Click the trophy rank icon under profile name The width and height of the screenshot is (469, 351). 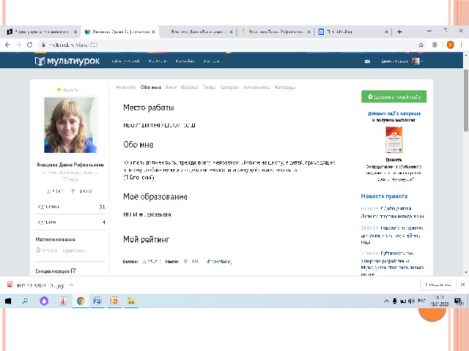coord(73,192)
